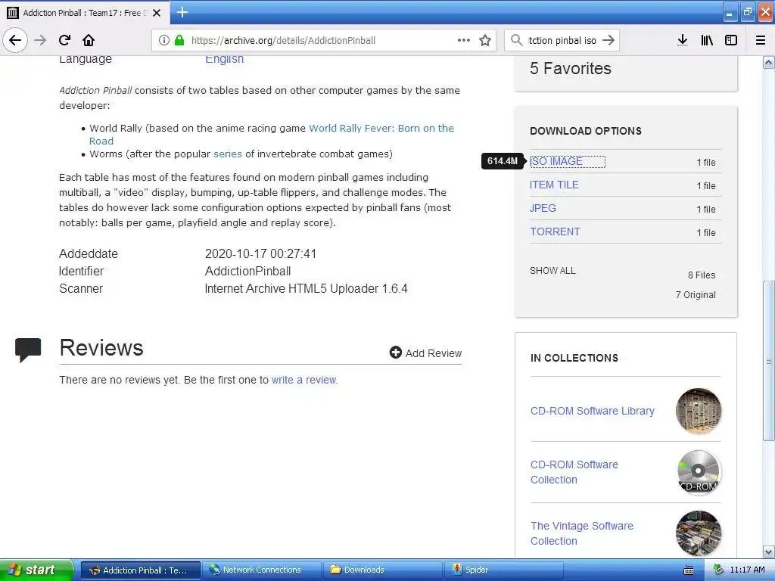Open page actions three-dot menu
This screenshot has width=775, height=581.
(464, 40)
